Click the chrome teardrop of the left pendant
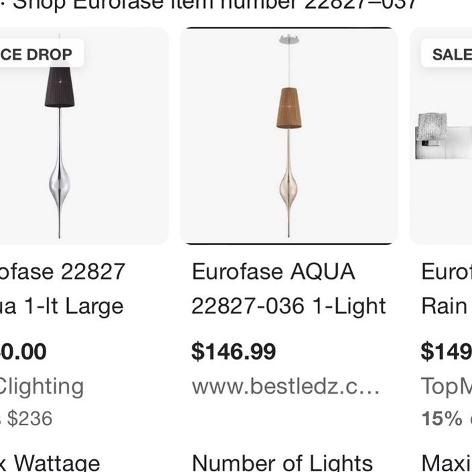Screen dimensions: 472x472 point(60,184)
